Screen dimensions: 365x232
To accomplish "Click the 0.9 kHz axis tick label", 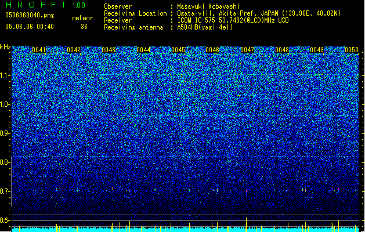I will [x=4, y=133].
